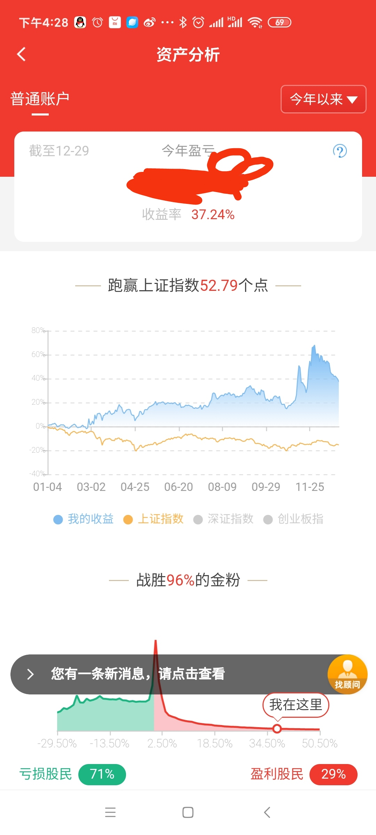Toggle 我的收益 series in chart legend
376x835 pixels.
click(x=84, y=519)
